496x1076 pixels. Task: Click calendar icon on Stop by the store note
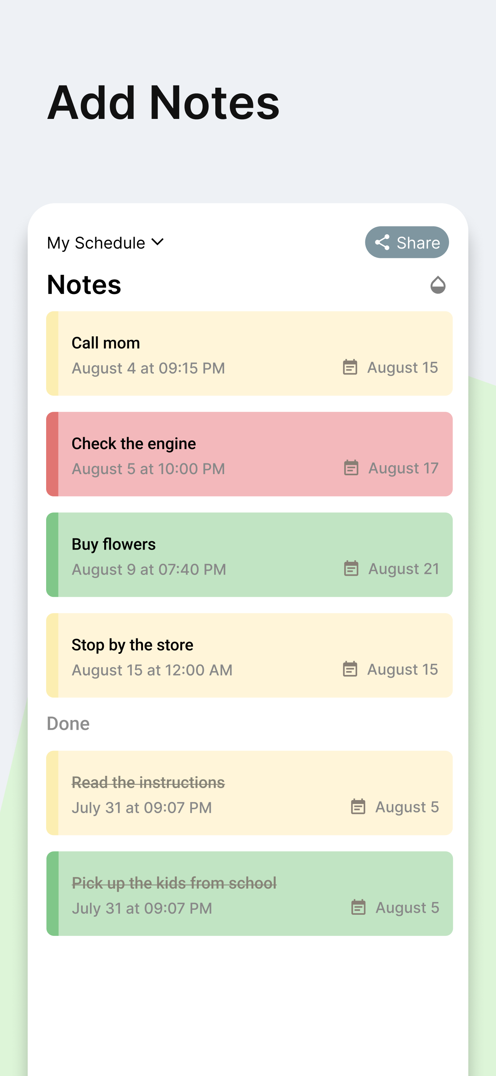[350, 669]
